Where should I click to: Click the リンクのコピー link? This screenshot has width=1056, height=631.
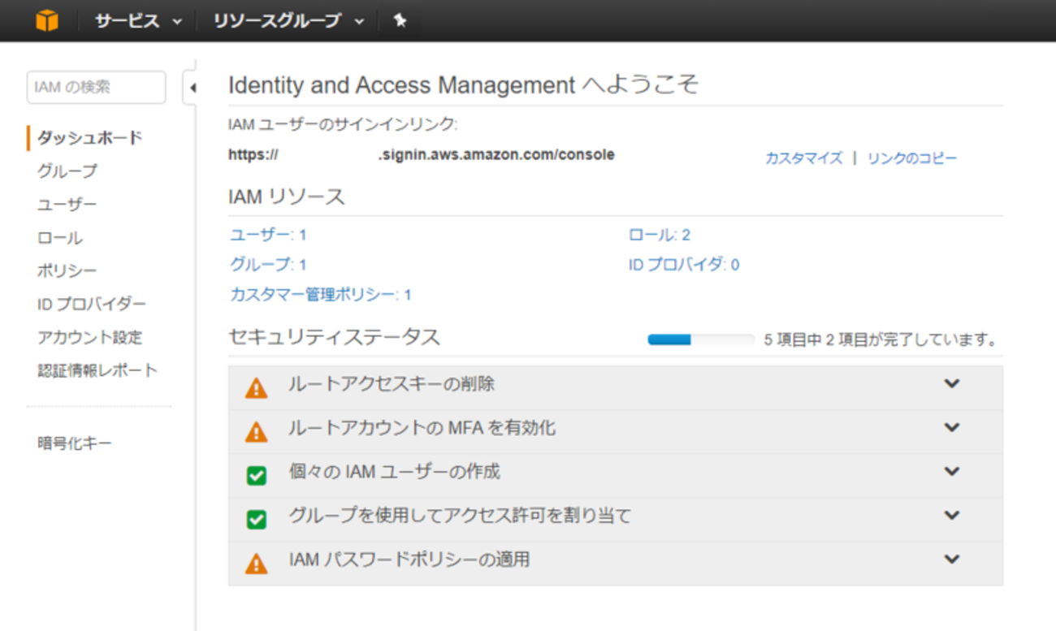[x=911, y=158]
